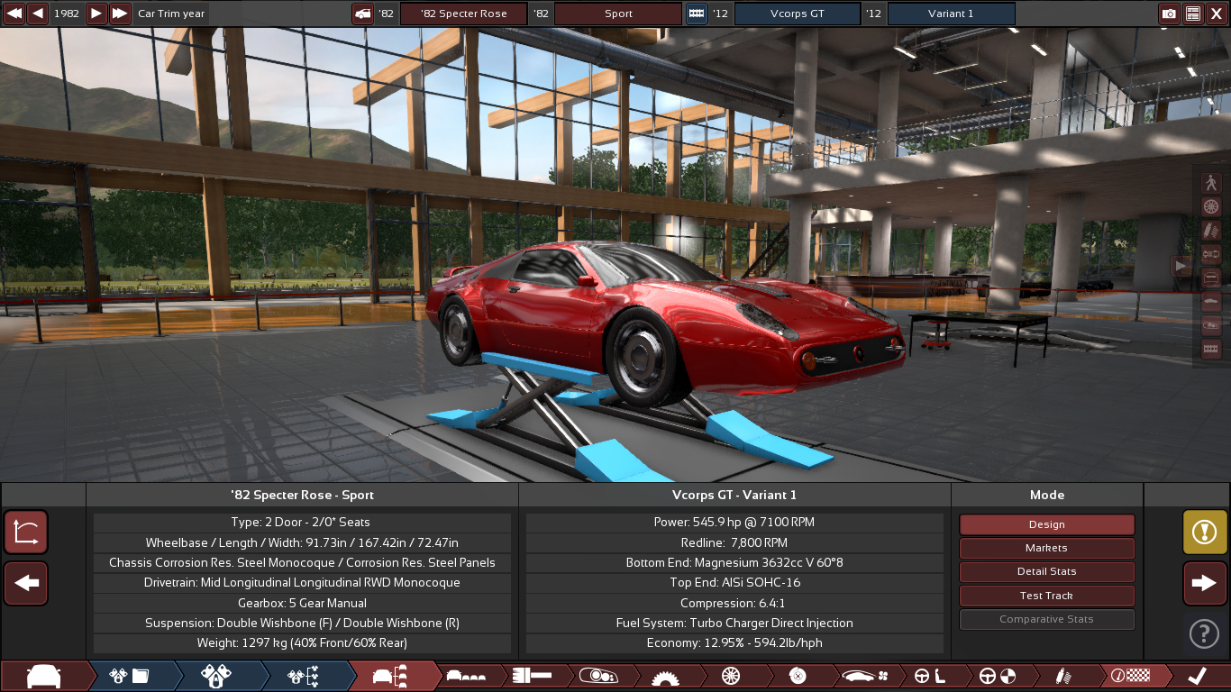1231x692 pixels.
Task: Go back with left arrow button
Action: [x=26, y=583]
